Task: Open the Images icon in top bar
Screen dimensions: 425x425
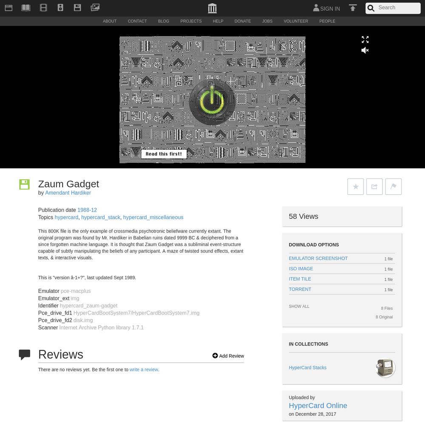Action: pos(95,8)
